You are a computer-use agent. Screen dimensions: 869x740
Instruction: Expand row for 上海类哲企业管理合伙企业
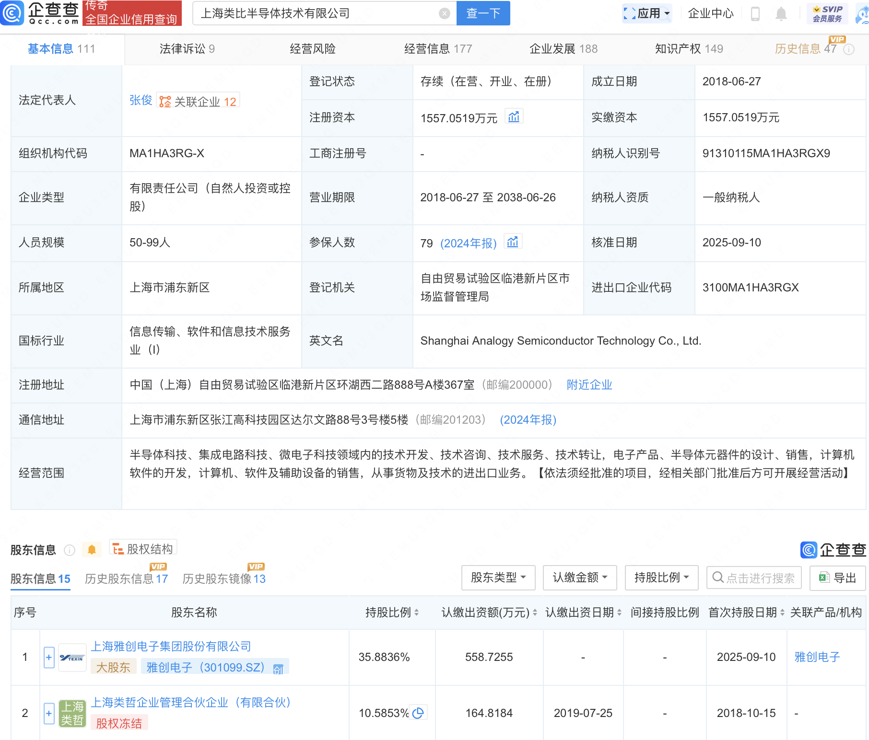(x=49, y=714)
